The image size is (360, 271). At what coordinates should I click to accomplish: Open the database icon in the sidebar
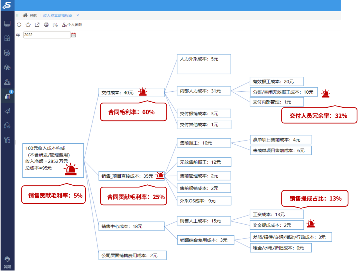tap(7, 53)
